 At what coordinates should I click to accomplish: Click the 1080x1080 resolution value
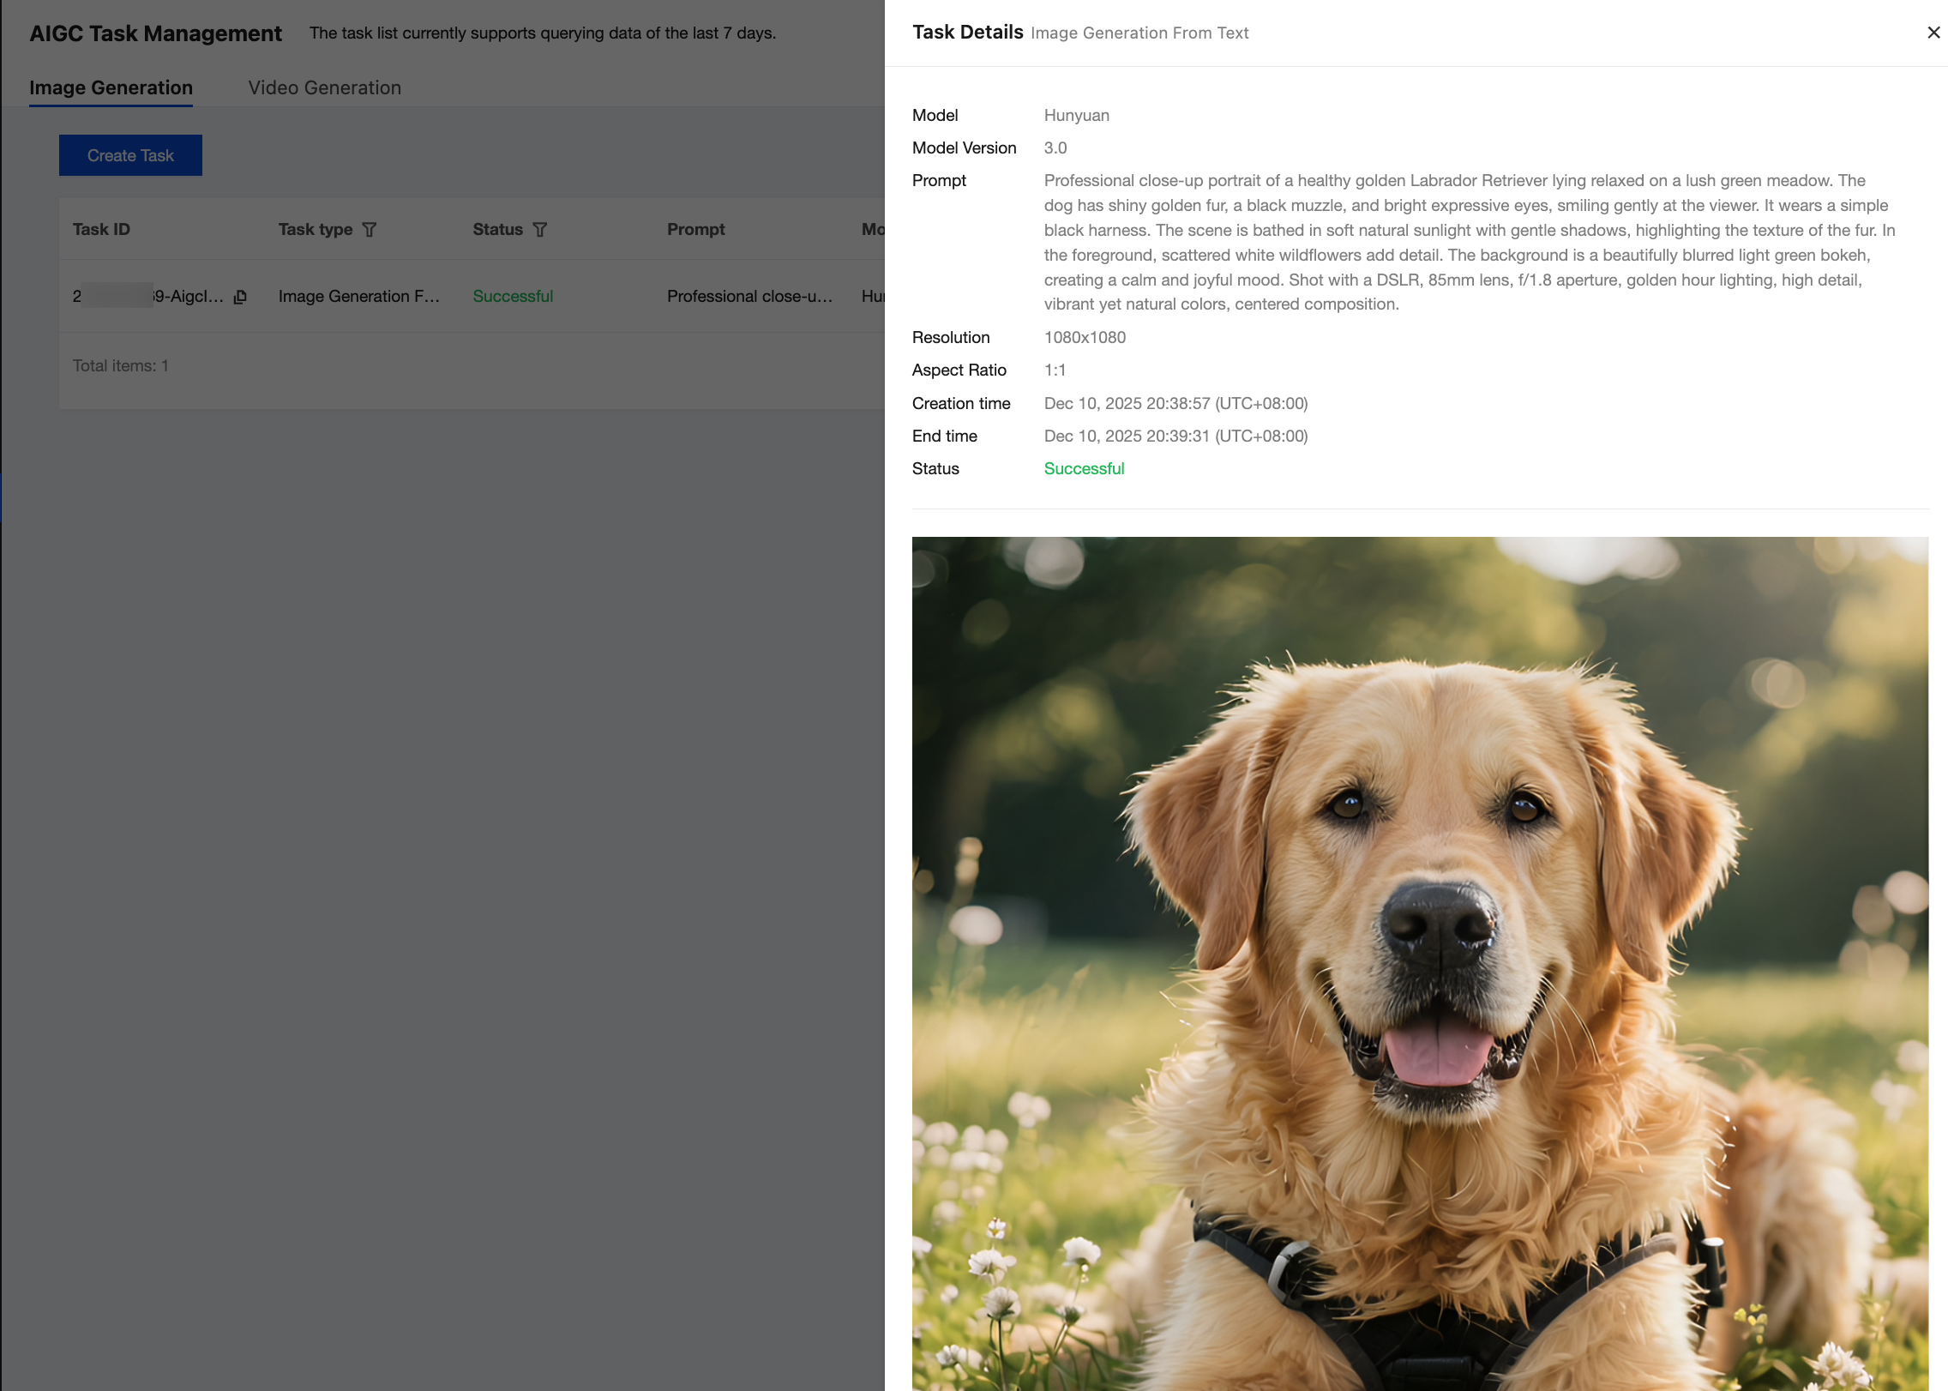coord(1085,338)
